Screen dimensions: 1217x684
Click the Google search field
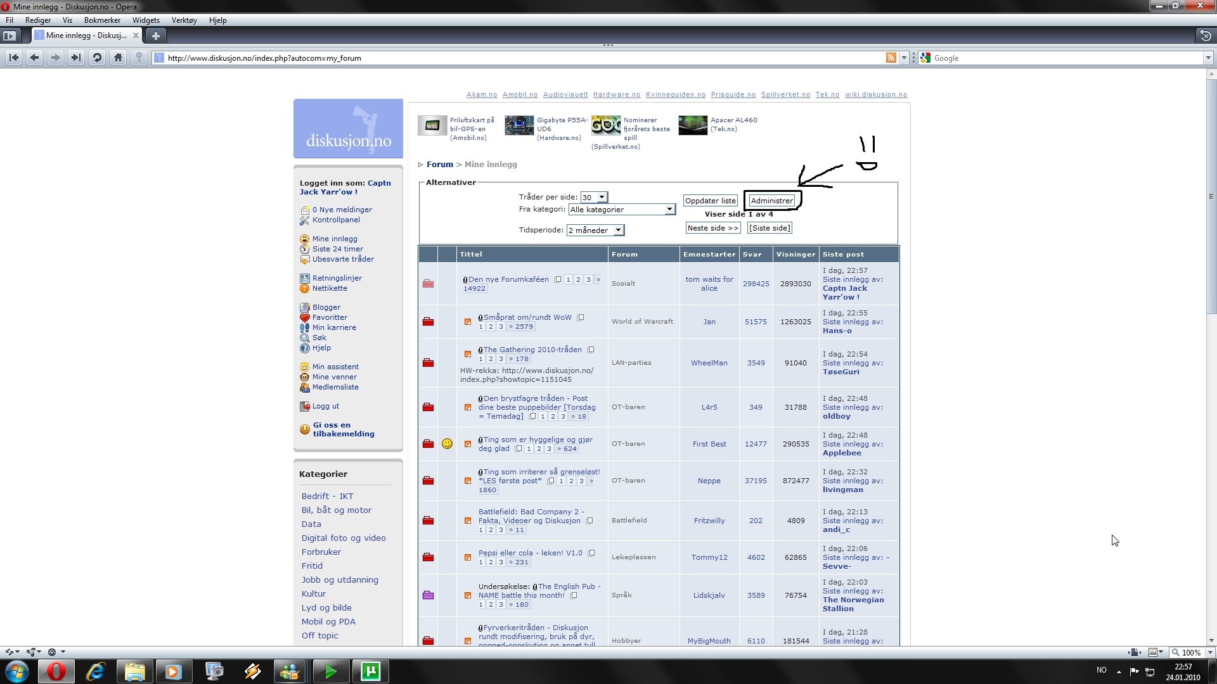[x=1067, y=58]
